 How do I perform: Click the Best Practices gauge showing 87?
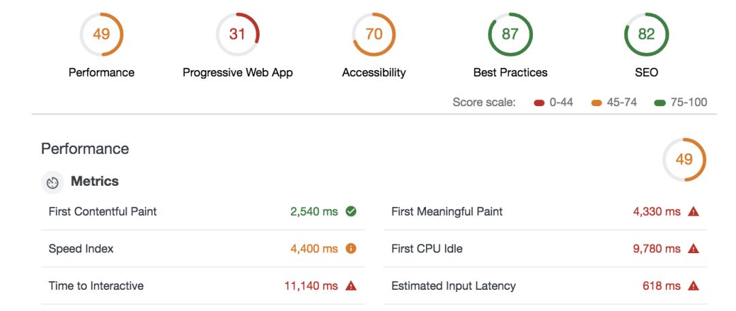tap(510, 34)
